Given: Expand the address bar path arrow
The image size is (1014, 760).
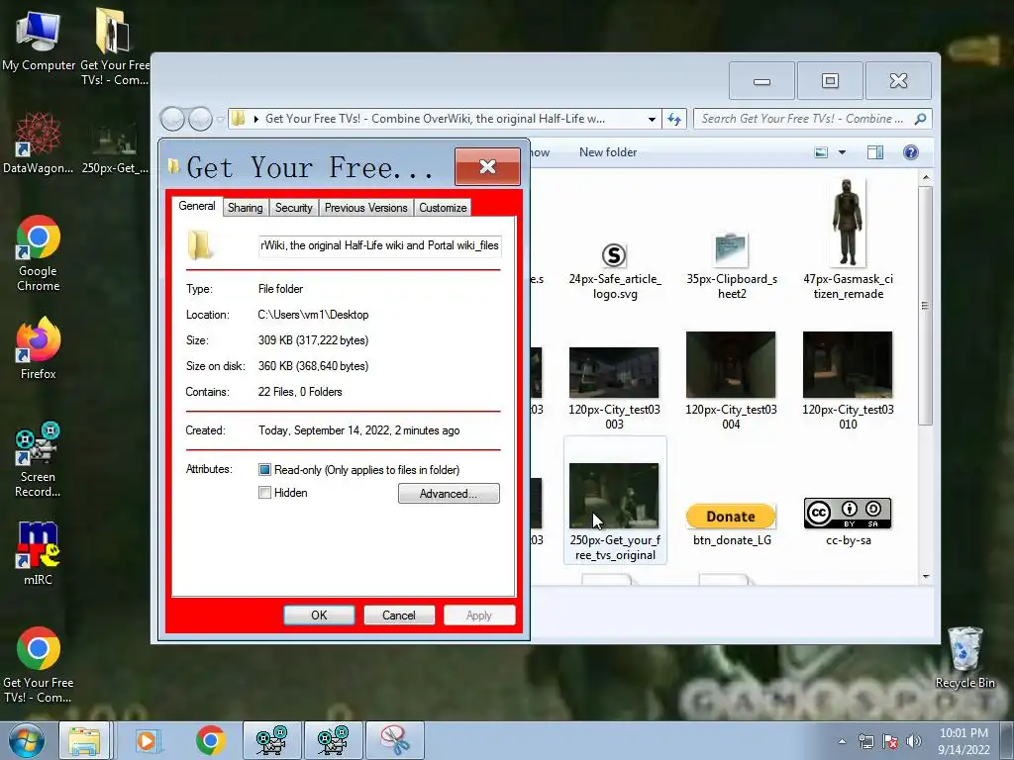Looking at the screenshot, I should point(256,119).
